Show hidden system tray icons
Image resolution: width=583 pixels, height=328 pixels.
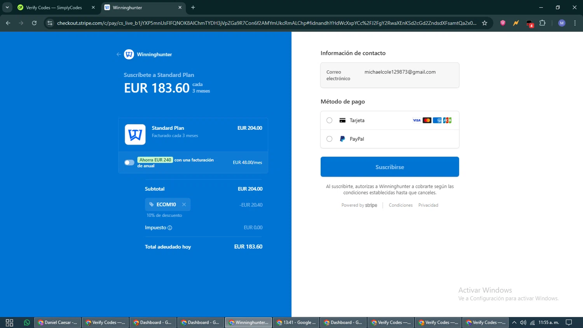point(514,323)
